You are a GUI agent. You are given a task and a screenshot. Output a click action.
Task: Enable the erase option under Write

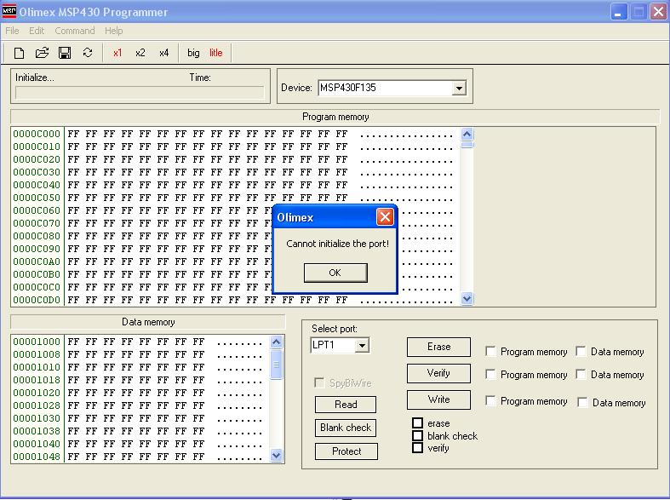tap(417, 423)
